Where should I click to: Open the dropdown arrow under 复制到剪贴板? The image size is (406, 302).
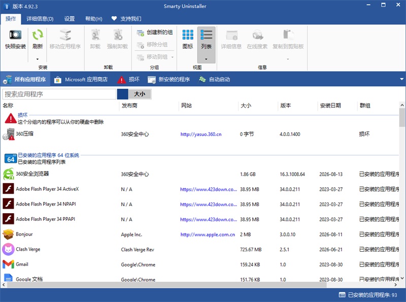click(x=288, y=59)
